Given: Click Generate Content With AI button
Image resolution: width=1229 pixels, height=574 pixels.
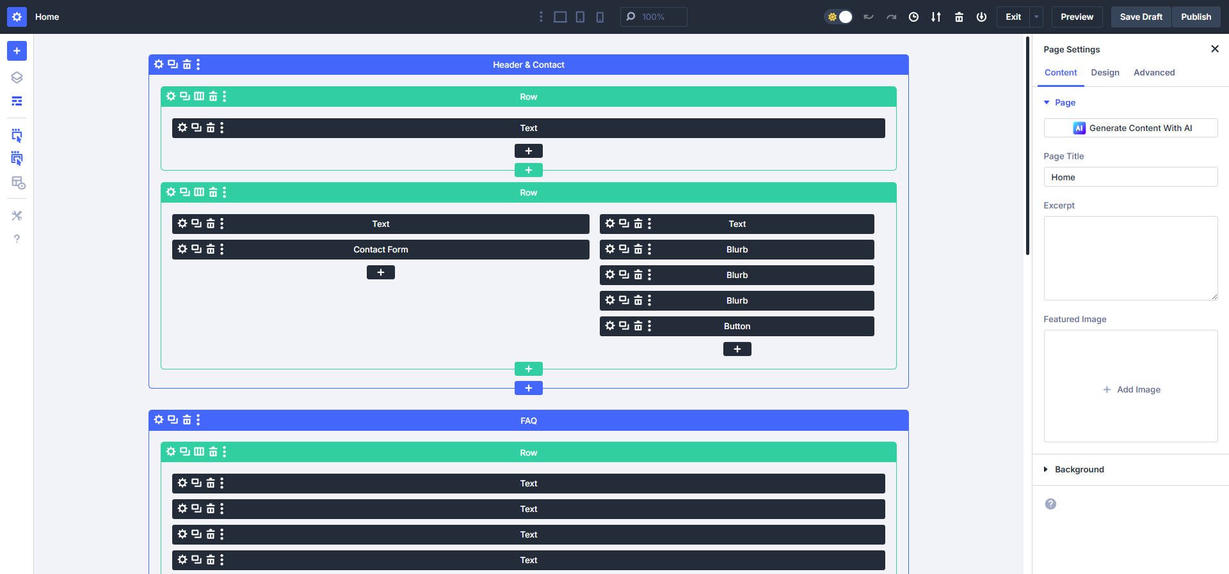Looking at the screenshot, I should point(1130,128).
